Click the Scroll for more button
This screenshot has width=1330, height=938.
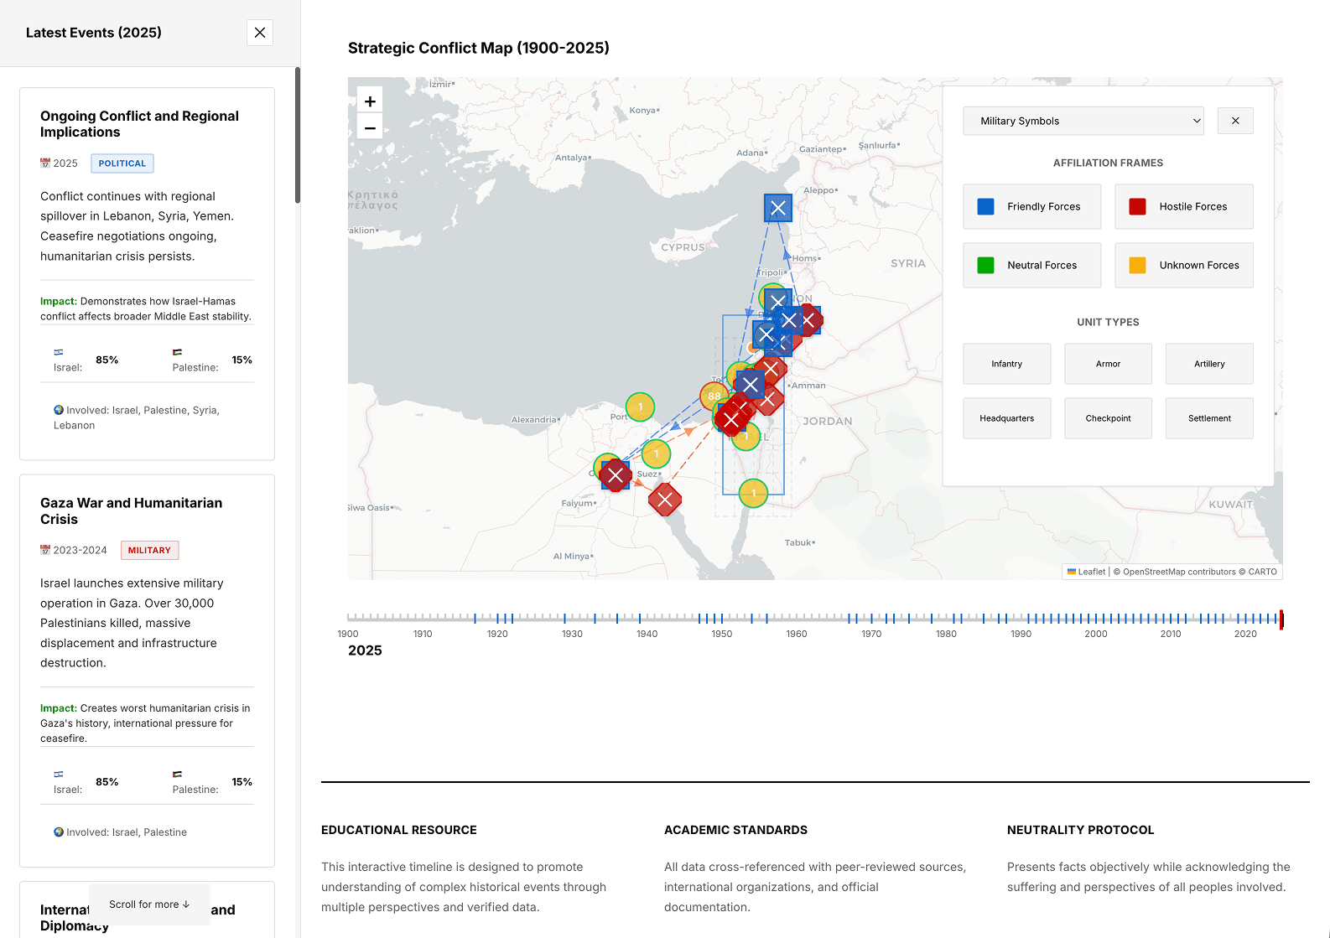point(149,904)
